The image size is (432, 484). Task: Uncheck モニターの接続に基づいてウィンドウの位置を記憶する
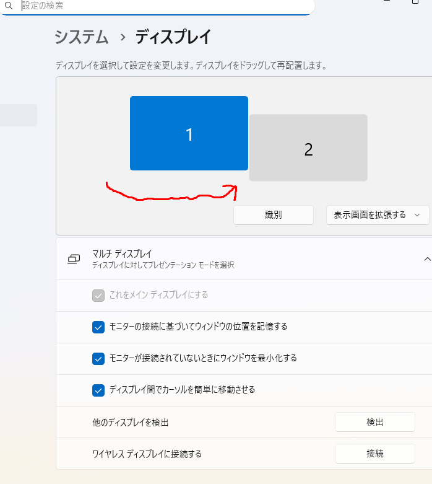(x=98, y=327)
